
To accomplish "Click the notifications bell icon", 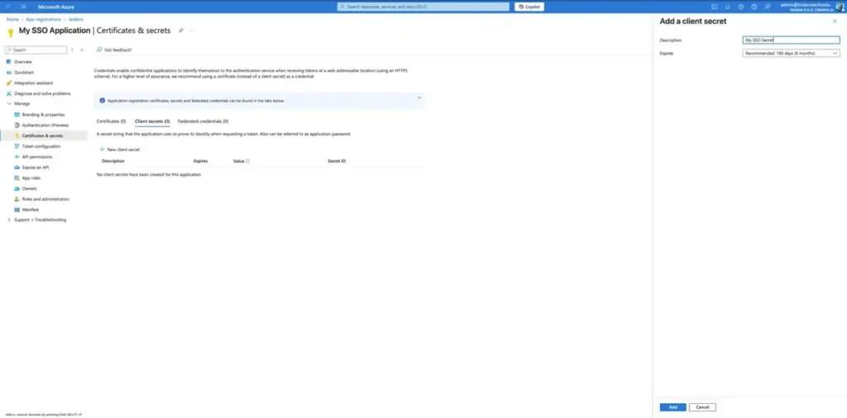I will 730,7.
